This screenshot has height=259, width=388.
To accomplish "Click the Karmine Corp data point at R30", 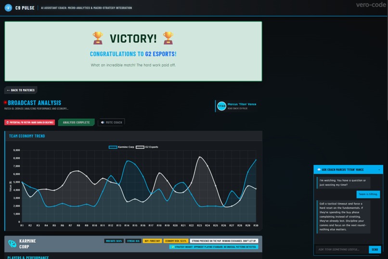I will pyautogui.click(x=256, y=160).
